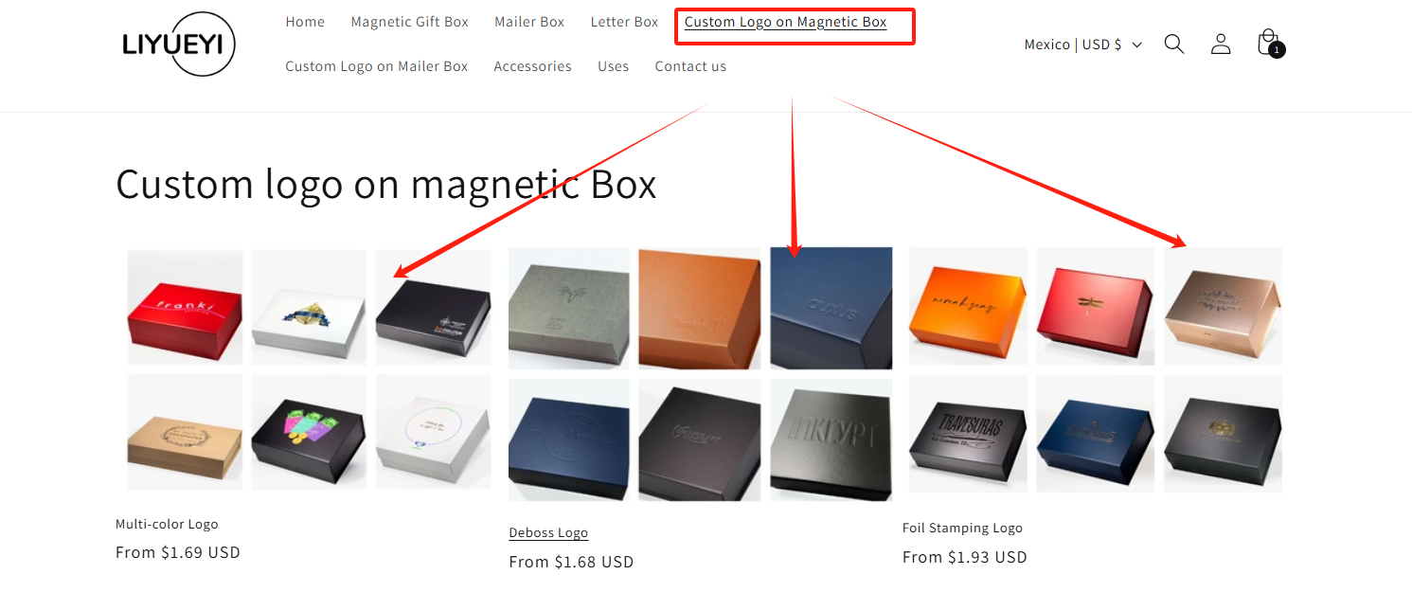
Task: Open the Deboss Logo product link
Action: [548, 533]
